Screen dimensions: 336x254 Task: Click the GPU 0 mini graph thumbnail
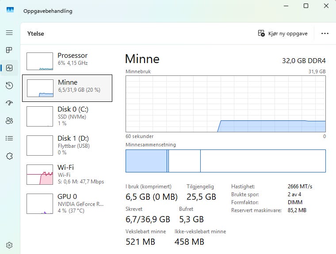[40, 204]
